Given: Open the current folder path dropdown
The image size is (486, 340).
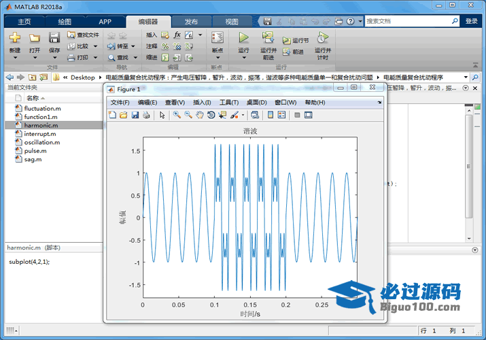Looking at the screenshot, I should [x=466, y=77].
